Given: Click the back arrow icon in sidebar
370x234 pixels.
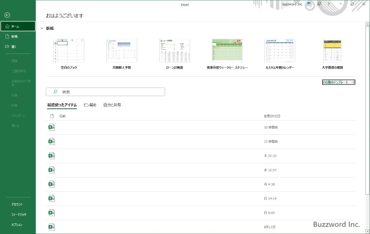Looking at the screenshot, I should [x=7, y=15].
